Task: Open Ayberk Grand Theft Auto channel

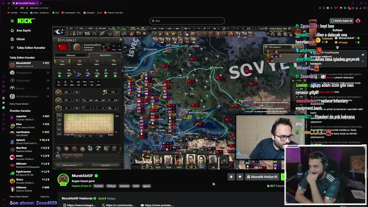Action: click(30, 141)
